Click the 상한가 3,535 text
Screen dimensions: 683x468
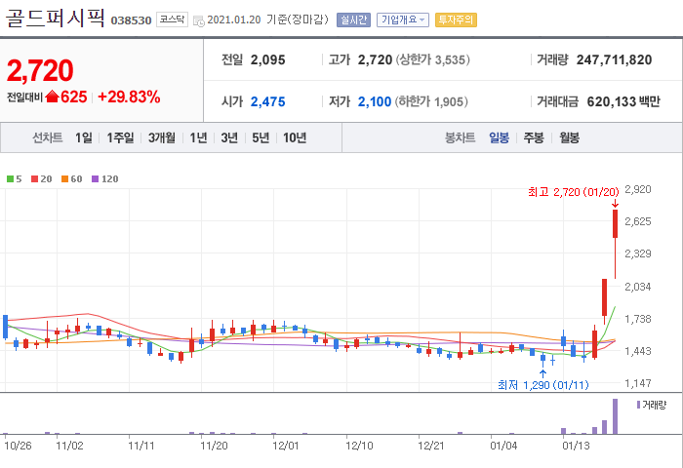click(433, 60)
